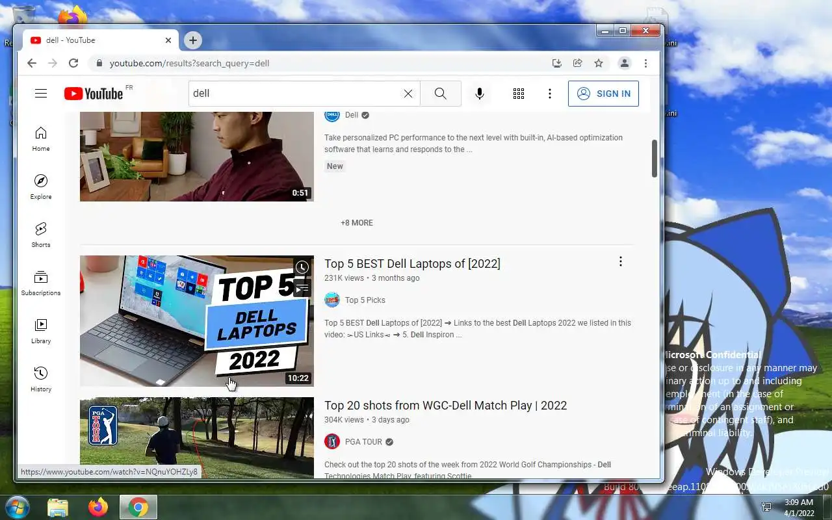The width and height of the screenshot is (832, 520).
Task: Open Subscriptions in the sidebar
Action: [41, 283]
